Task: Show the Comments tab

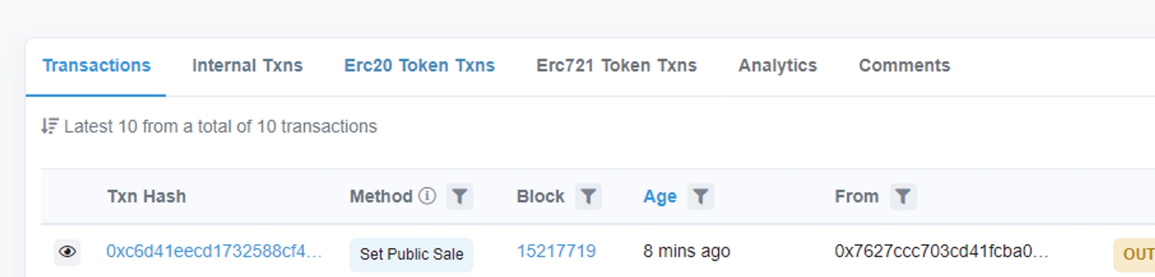Action: [904, 66]
